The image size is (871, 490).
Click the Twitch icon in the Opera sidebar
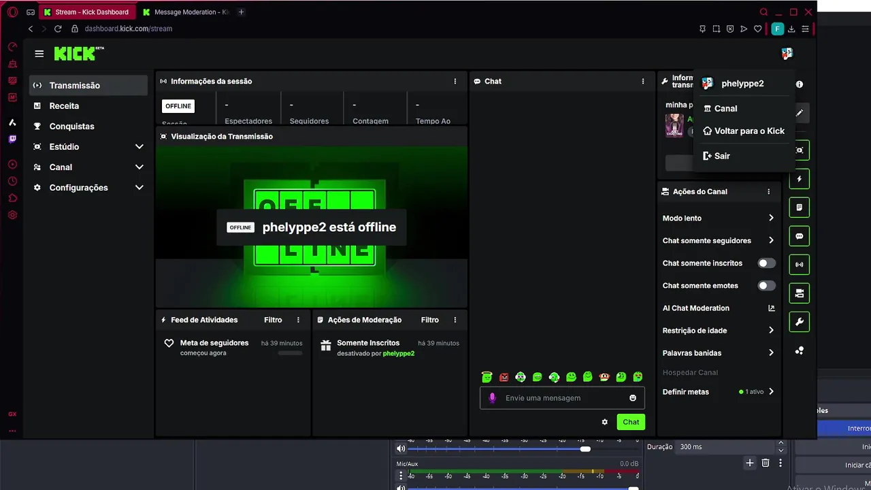click(12, 139)
